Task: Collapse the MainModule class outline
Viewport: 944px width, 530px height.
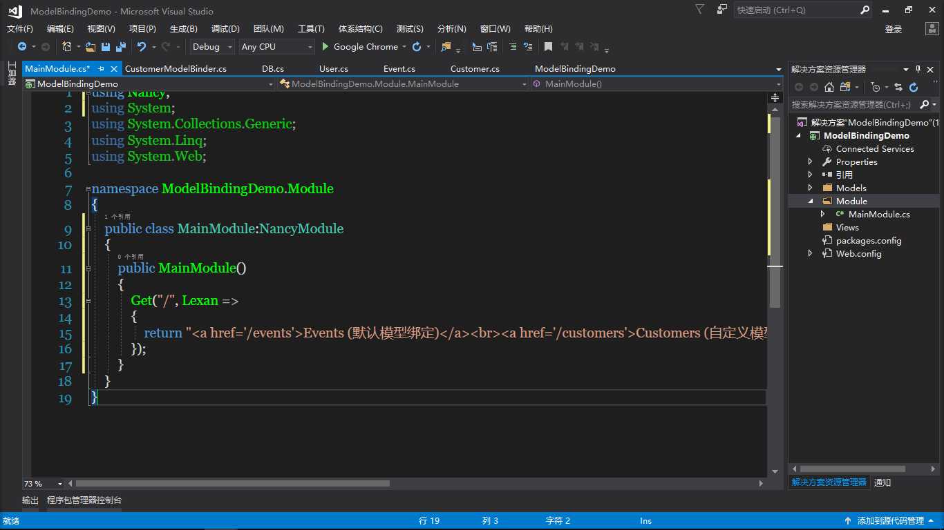Action: coord(88,228)
